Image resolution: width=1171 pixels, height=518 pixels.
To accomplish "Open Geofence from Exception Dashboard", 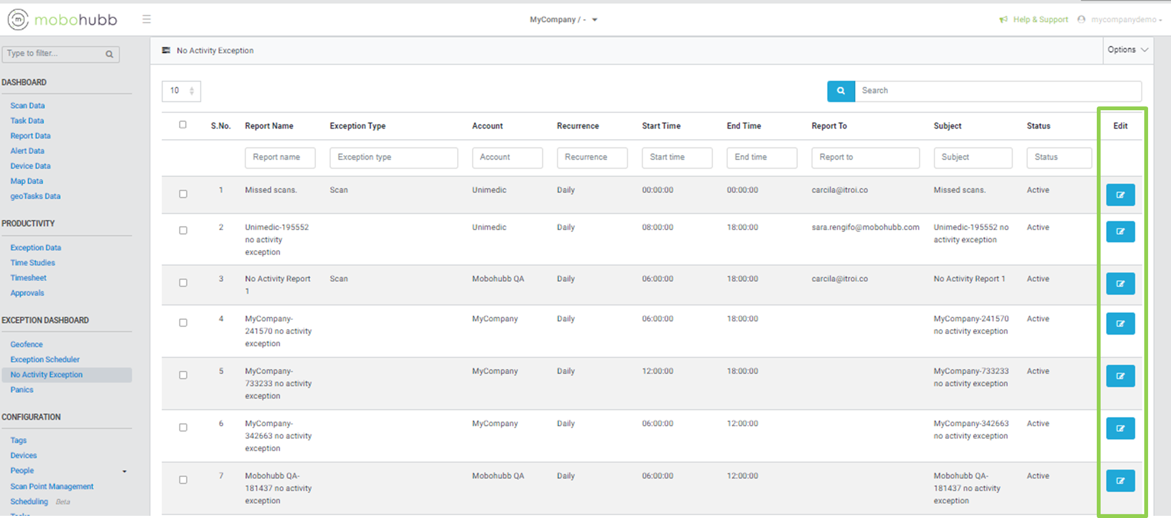I will pos(26,344).
